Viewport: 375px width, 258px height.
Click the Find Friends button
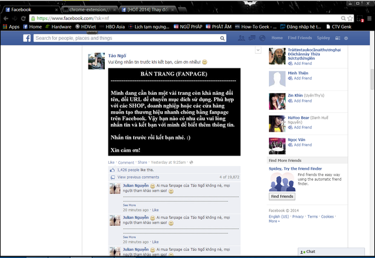(x=282, y=197)
